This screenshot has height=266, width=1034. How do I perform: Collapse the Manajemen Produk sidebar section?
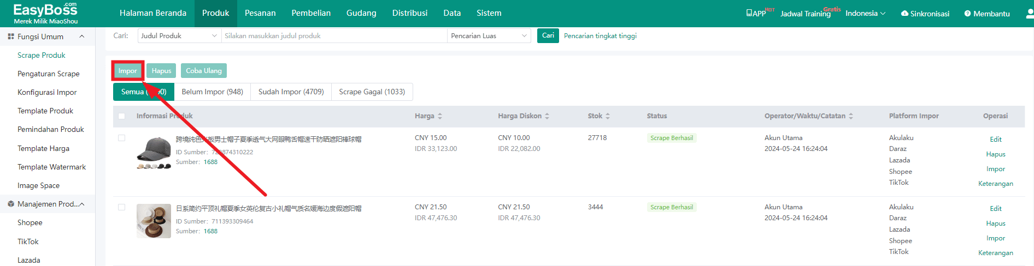[x=82, y=204]
